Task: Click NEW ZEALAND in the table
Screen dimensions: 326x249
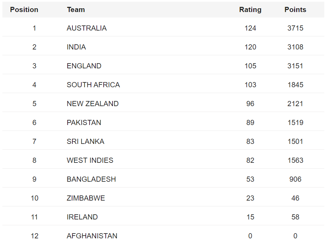Action: pyautogui.click(x=93, y=104)
